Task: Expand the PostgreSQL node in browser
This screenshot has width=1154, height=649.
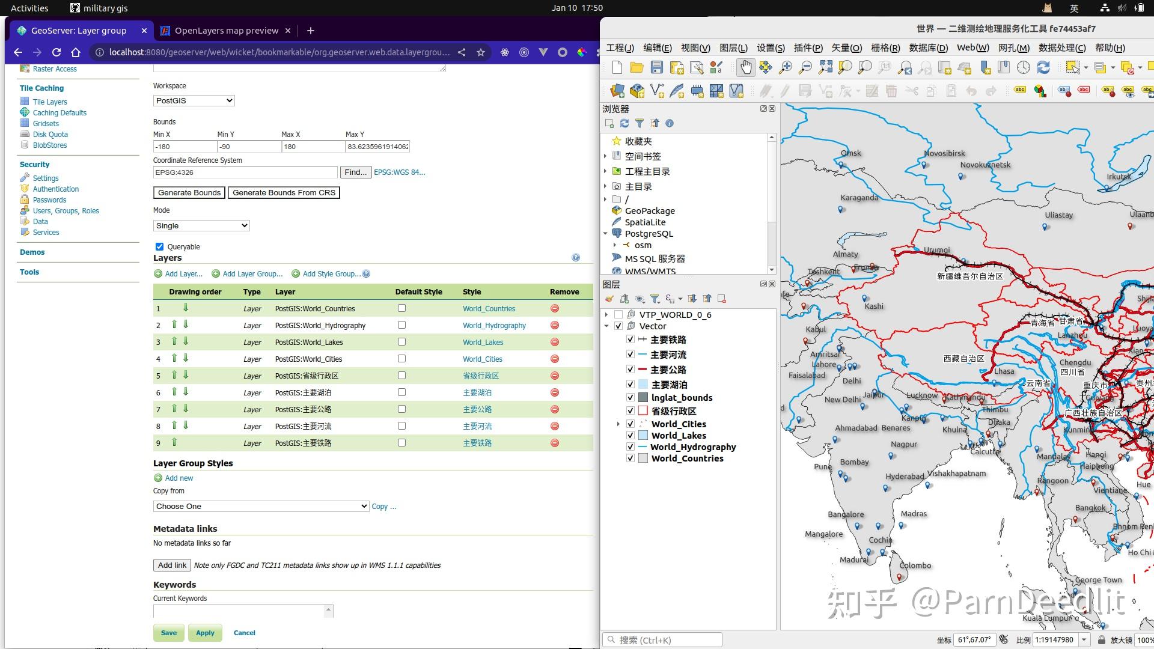Action: (x=605, y=233)
